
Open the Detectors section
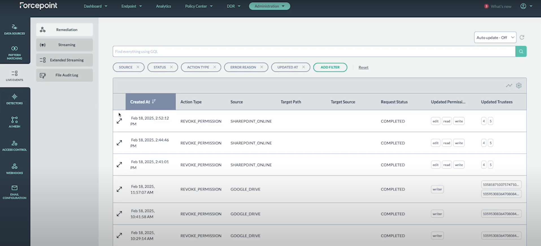point(14,99)
